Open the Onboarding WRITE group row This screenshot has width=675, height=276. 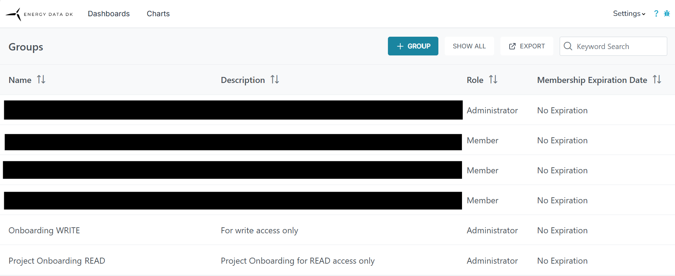click(44, 230)
